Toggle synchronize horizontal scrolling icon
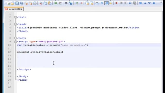The image size is (165, 93). pyautogui.click(x=92, y=3)
